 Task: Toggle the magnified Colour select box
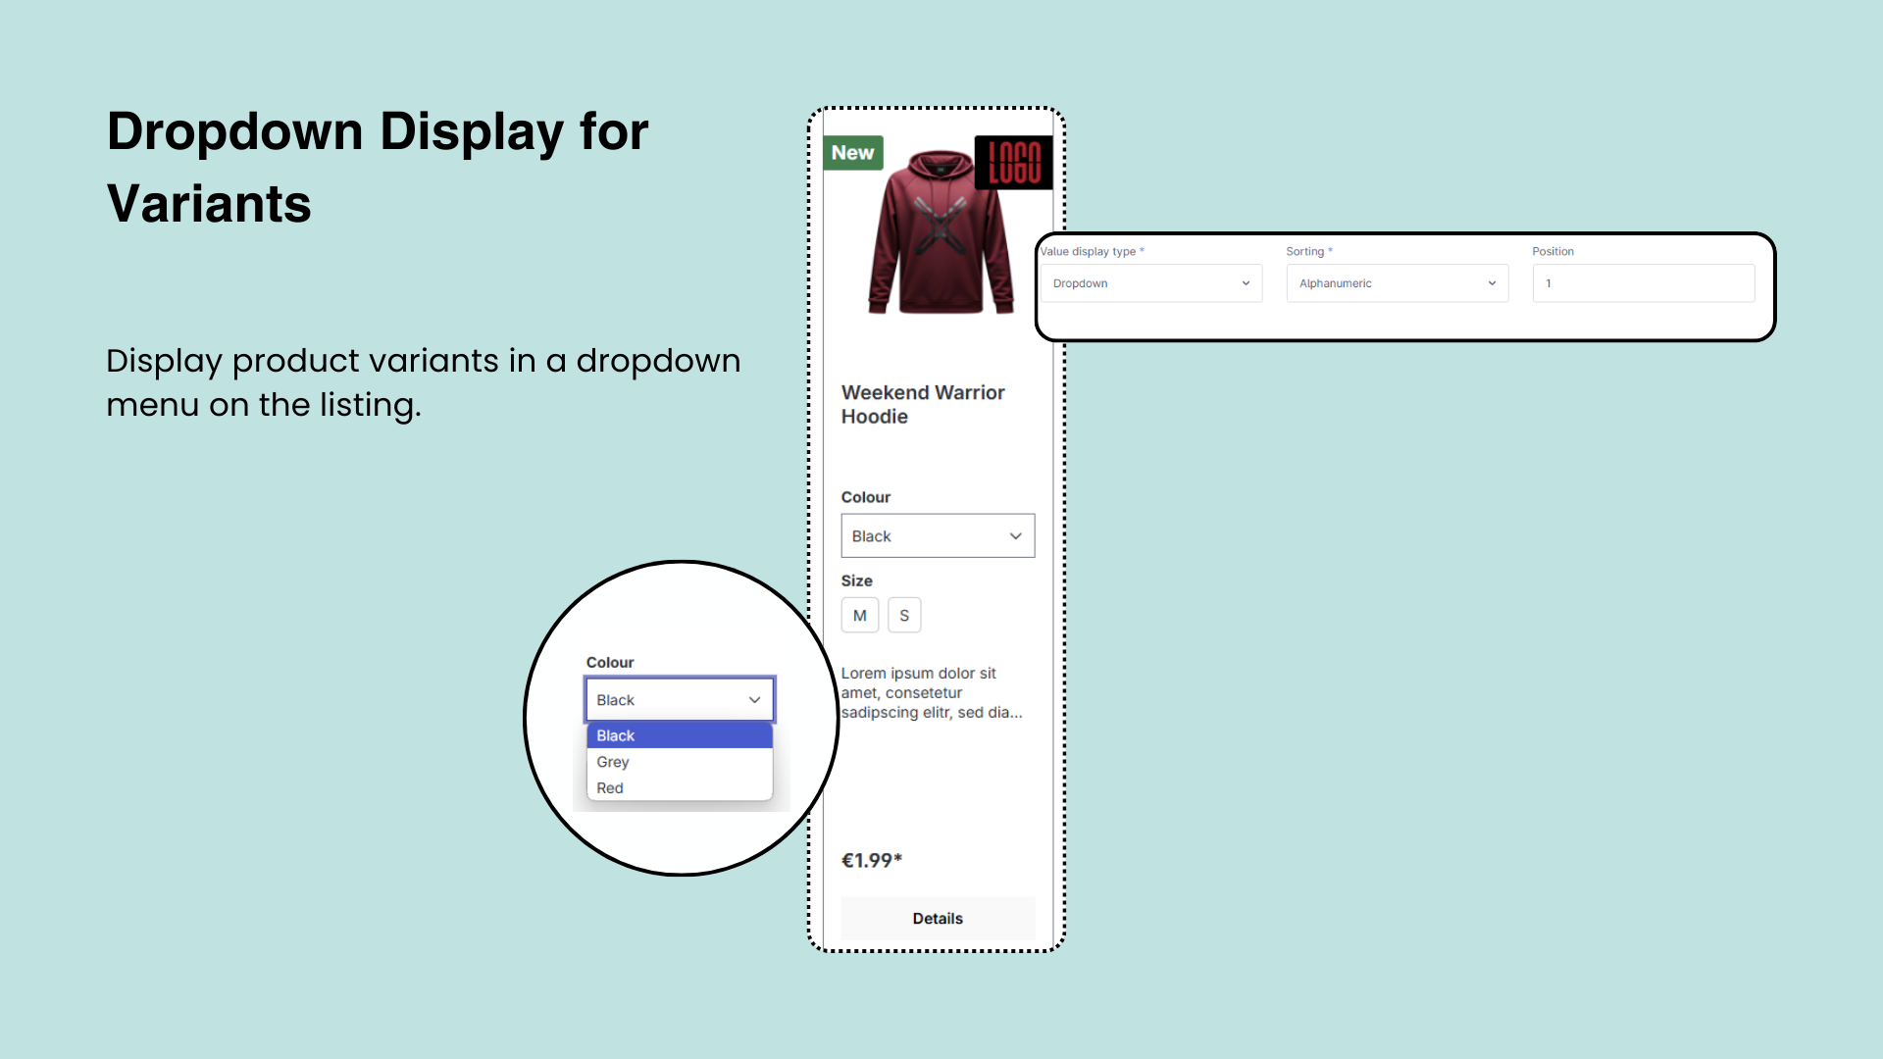[680, 700]
